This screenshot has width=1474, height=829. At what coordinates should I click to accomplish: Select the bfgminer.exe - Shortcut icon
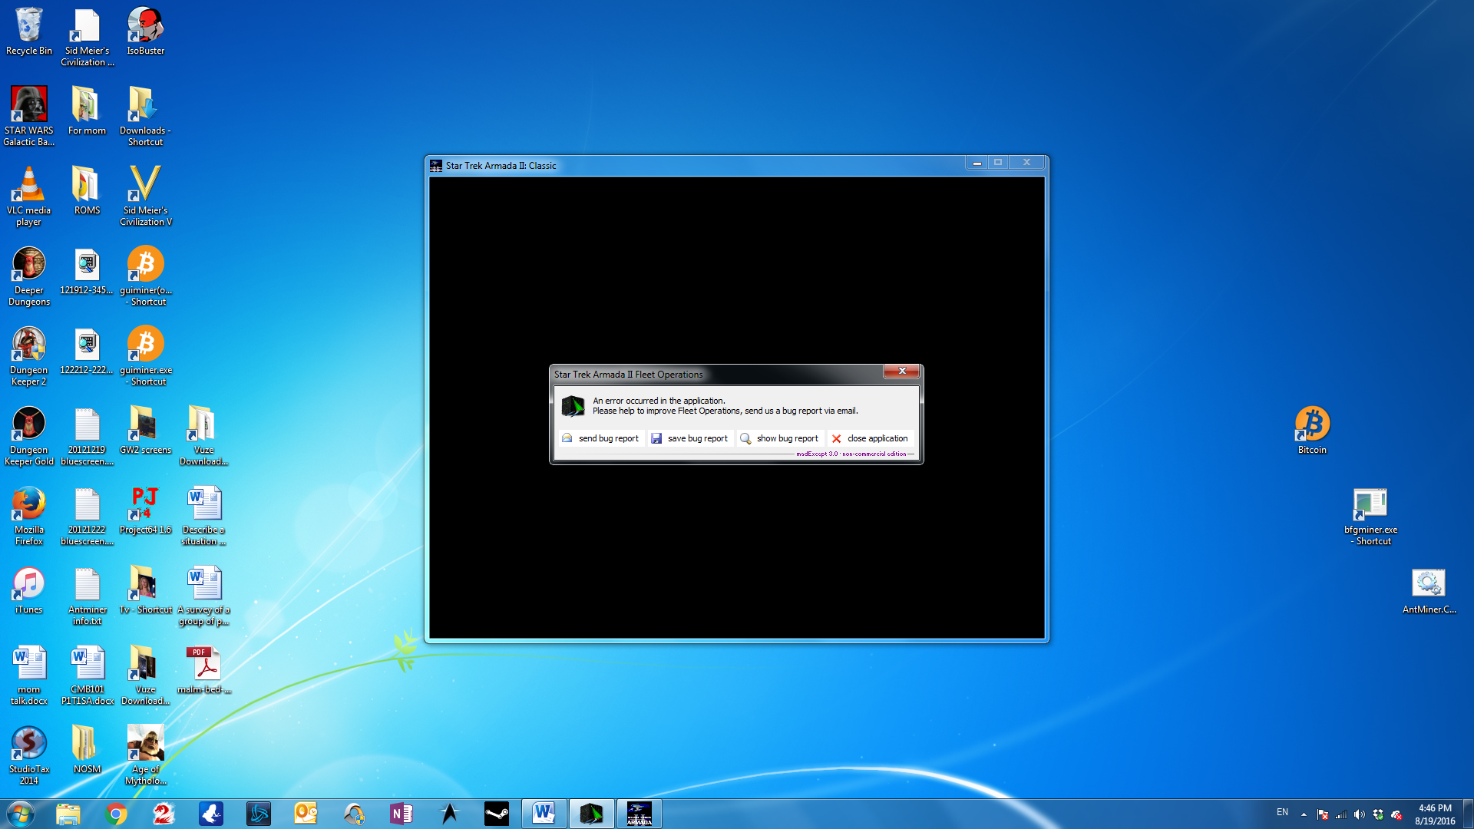click(1371, 515)
